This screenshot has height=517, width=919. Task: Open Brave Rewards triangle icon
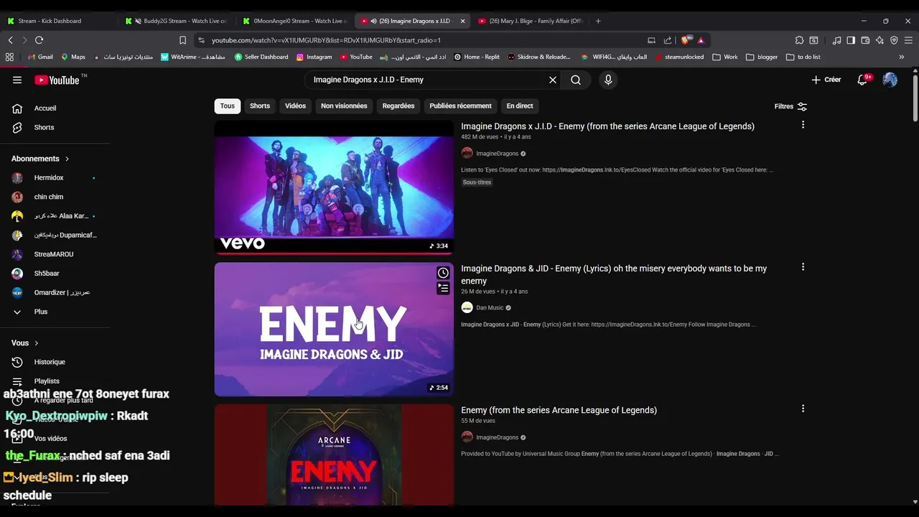pyautogui.click(x=701, y=40)
